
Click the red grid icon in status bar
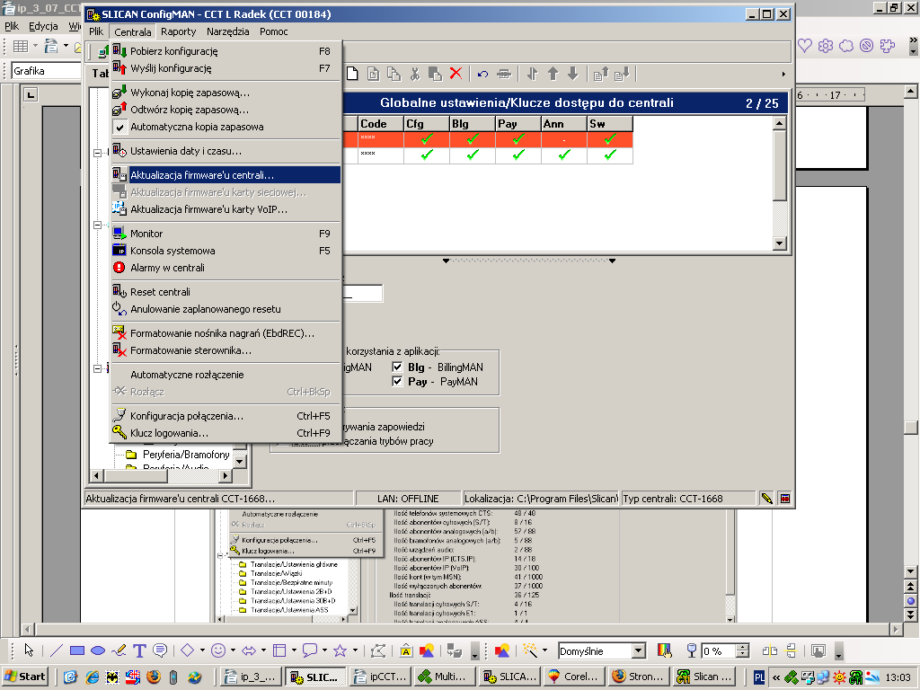click(785, 498)
